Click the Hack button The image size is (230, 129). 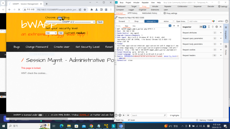pyautogui.click(x=100, y=22)
